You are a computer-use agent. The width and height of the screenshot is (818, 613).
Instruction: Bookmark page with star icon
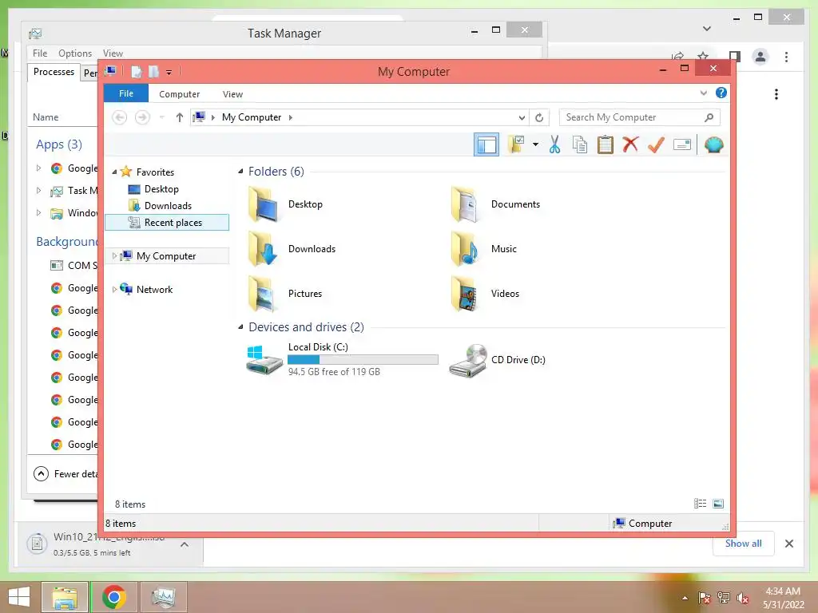point(703,57)
